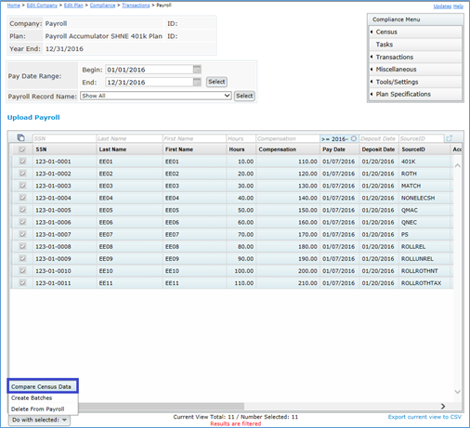Click the Upload Payroll link

33,117
